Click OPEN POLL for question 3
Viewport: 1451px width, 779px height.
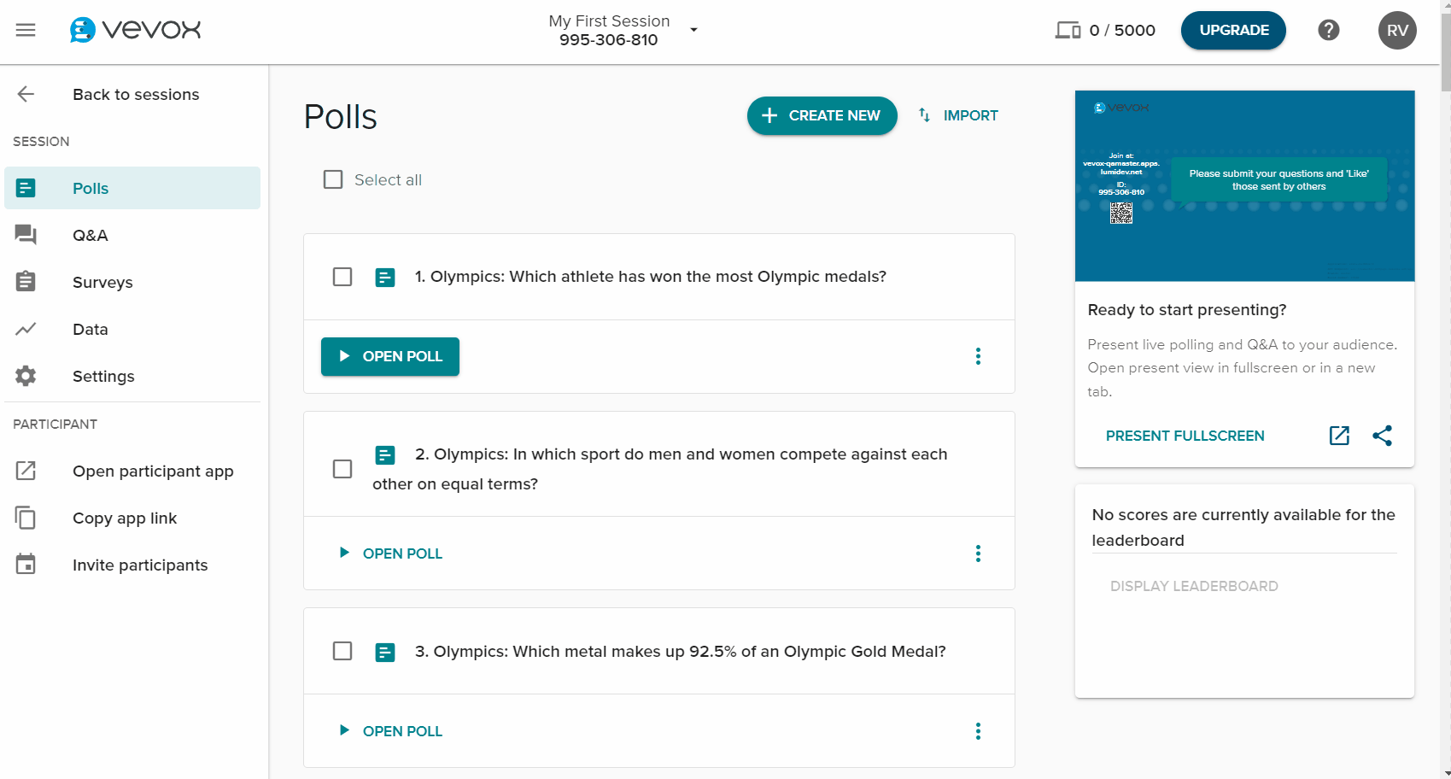390,731
